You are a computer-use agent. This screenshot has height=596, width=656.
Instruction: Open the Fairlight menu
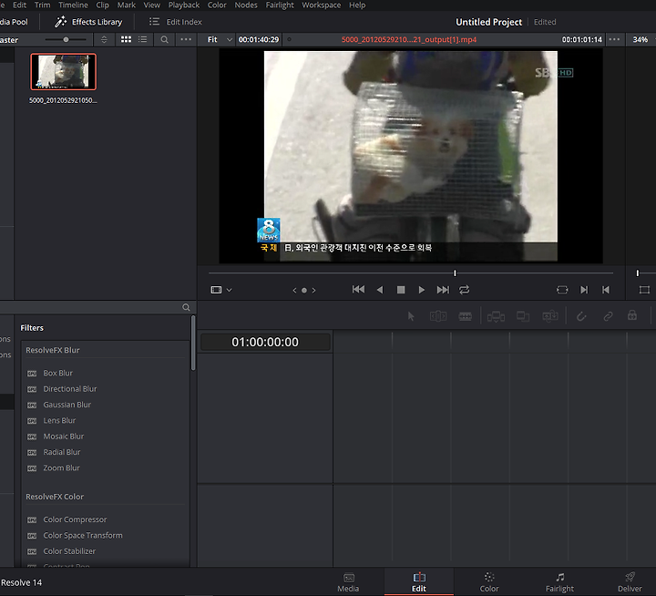[280, 5]
